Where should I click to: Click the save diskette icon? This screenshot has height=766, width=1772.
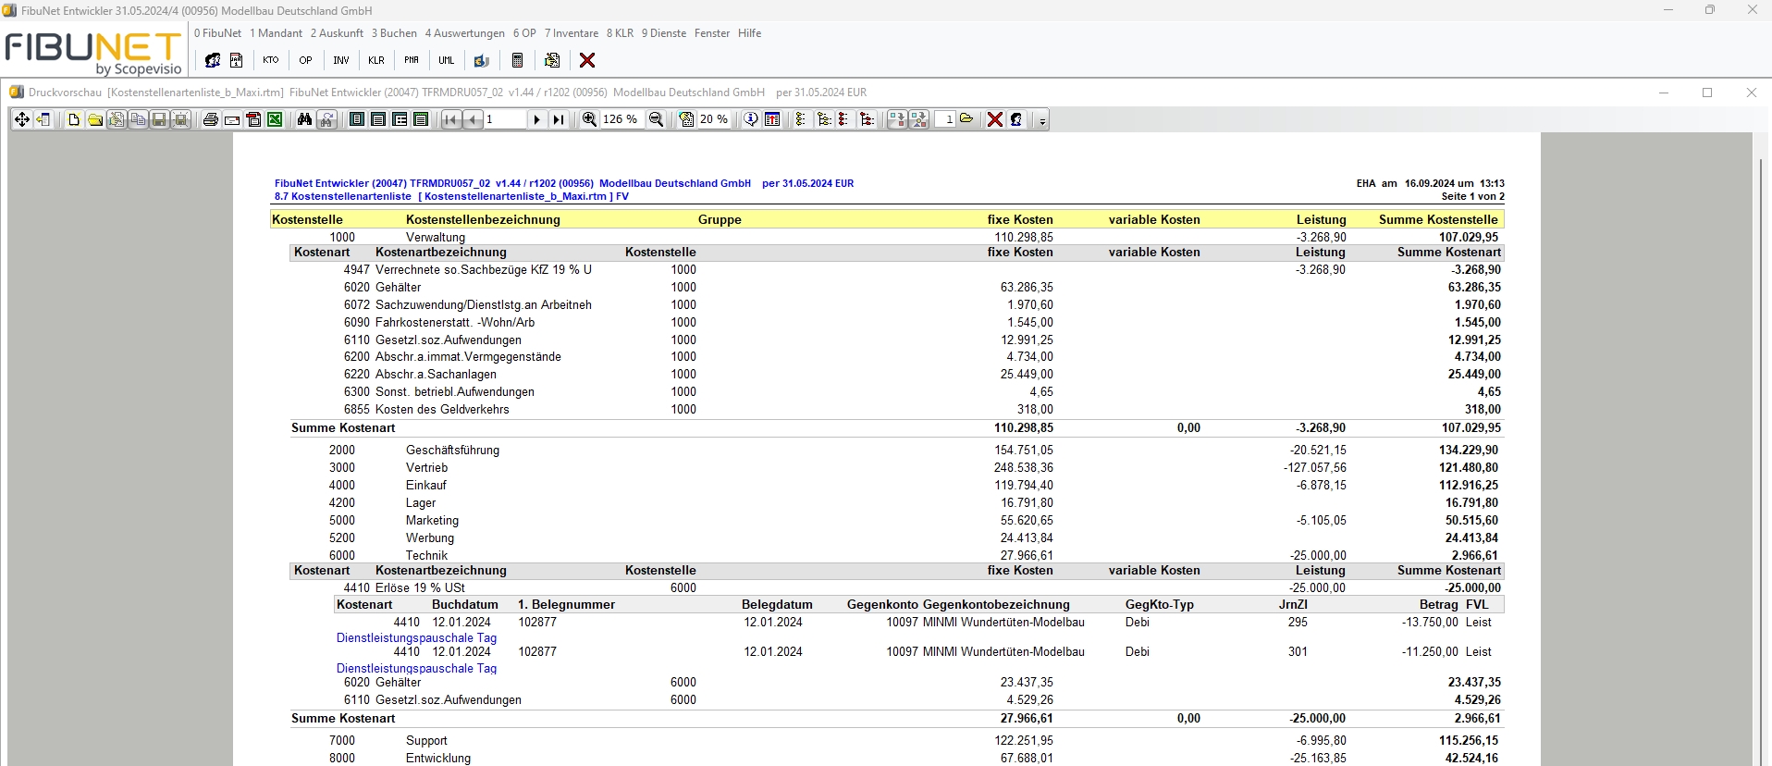(x=159, y=119)
